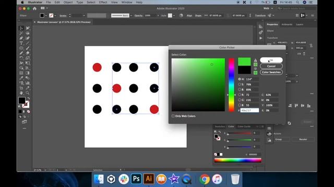
Task: Toggle None mode icon below toolbar color boxes
Action: tap(28, 112)
